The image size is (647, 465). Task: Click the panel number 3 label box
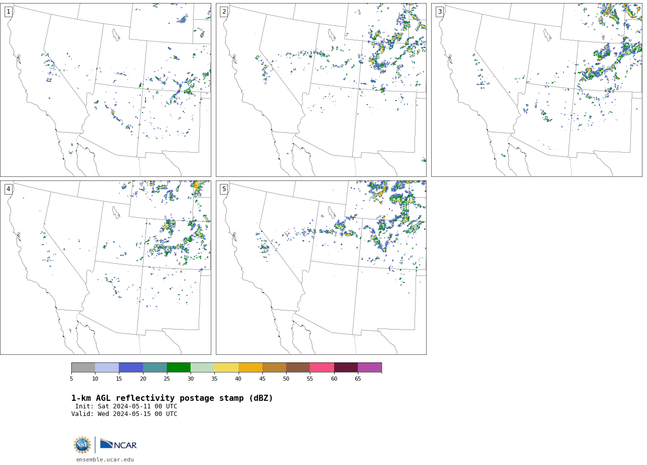point(440,12)
